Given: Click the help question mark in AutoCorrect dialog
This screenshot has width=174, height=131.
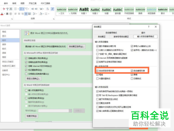Looking at the screenshot, I should [149, 27].
